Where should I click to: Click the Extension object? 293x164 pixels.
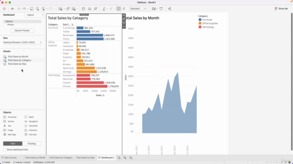coord(31,130)
